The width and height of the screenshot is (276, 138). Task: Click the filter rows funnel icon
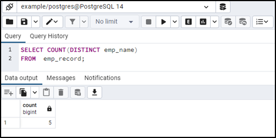click(72, 22)
